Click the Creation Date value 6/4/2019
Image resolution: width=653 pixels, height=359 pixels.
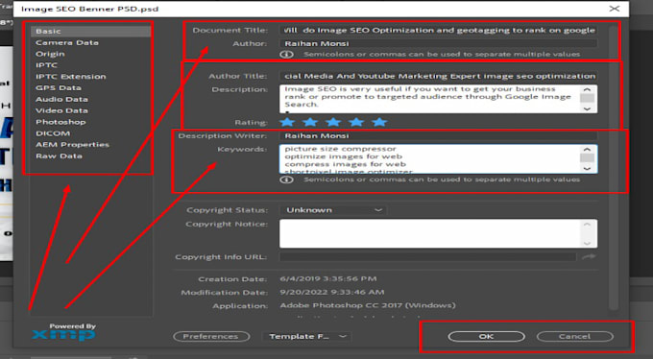coord(328,278)
